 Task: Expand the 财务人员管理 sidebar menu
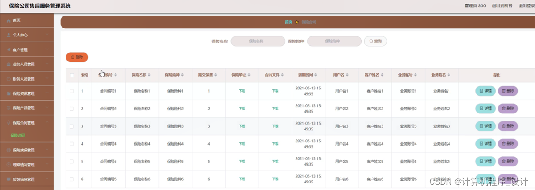coord(27,79)
